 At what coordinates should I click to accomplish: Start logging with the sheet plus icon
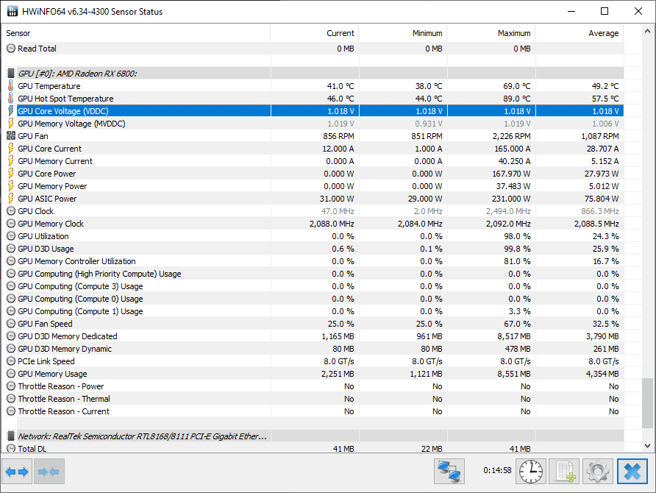564,471
